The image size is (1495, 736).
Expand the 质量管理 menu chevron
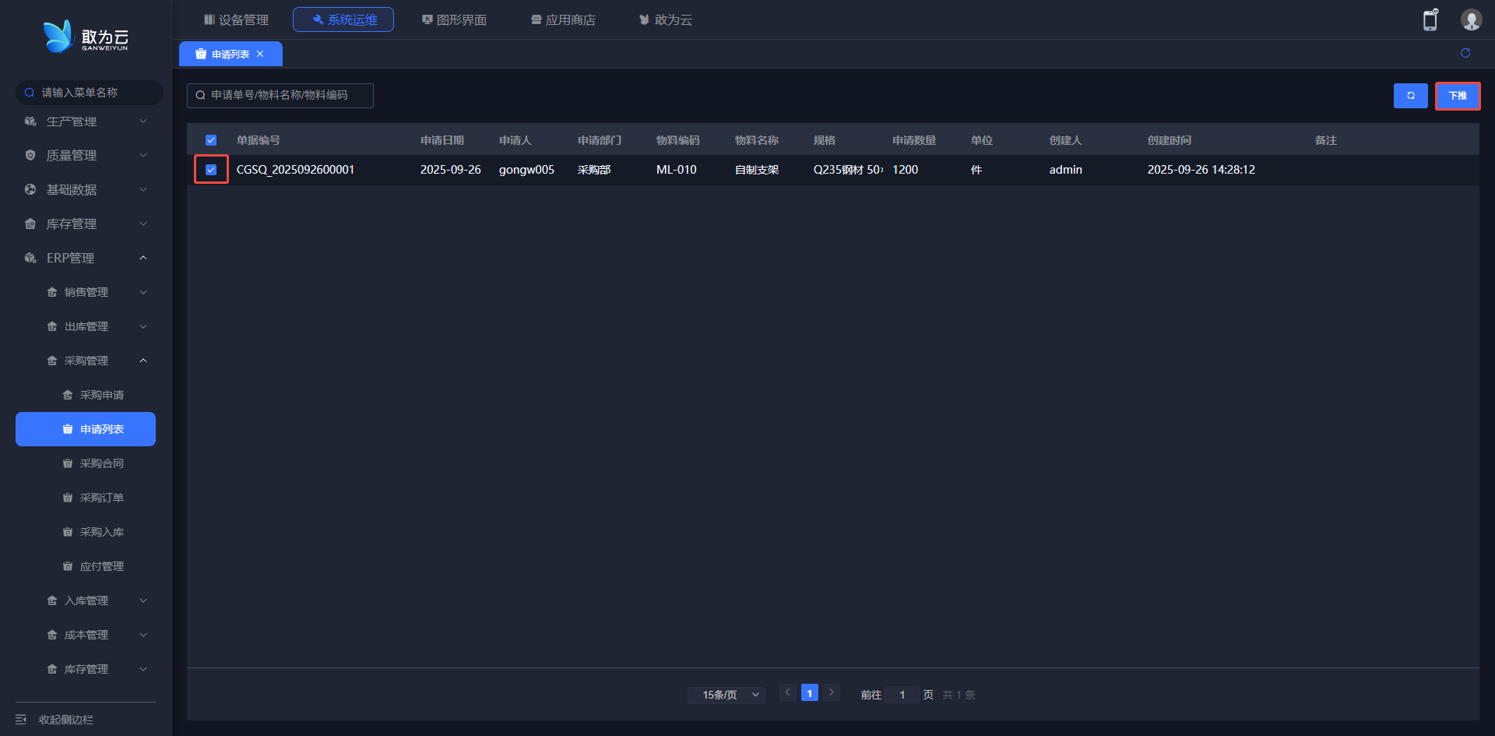click(143, 156)
